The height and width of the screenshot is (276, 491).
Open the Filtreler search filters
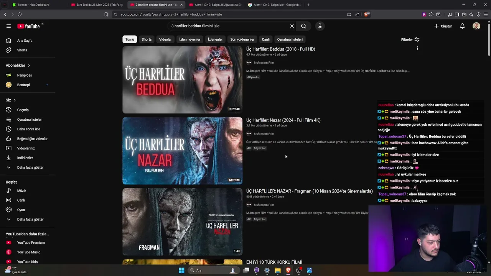tap(410, 39)
